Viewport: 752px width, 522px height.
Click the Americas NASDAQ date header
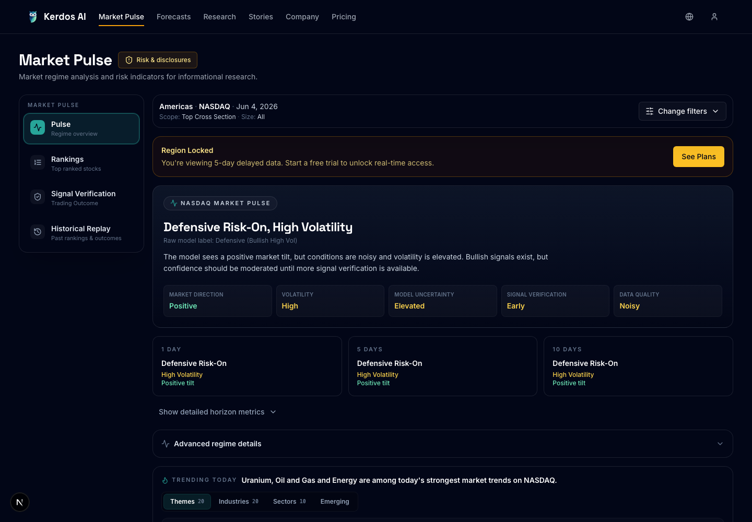pyautogui.click(x=218, y=106)
